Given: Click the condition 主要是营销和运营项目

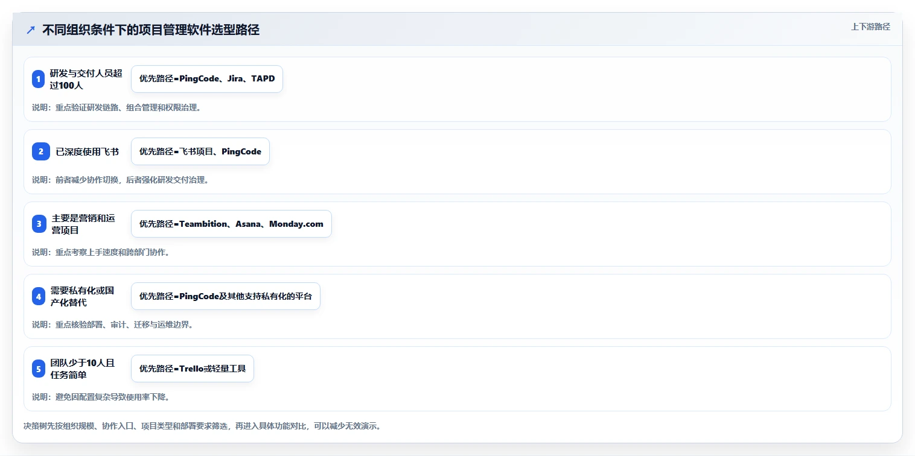Looking at the screenshot, I should point(83,224).
